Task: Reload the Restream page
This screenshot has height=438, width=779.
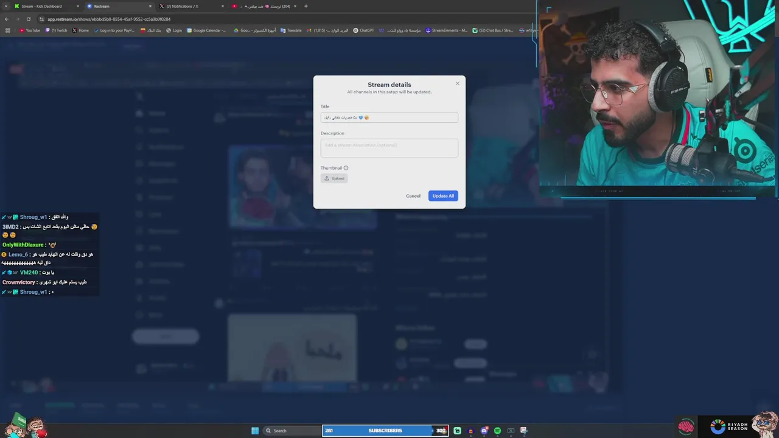Action: tap(28, 19)
